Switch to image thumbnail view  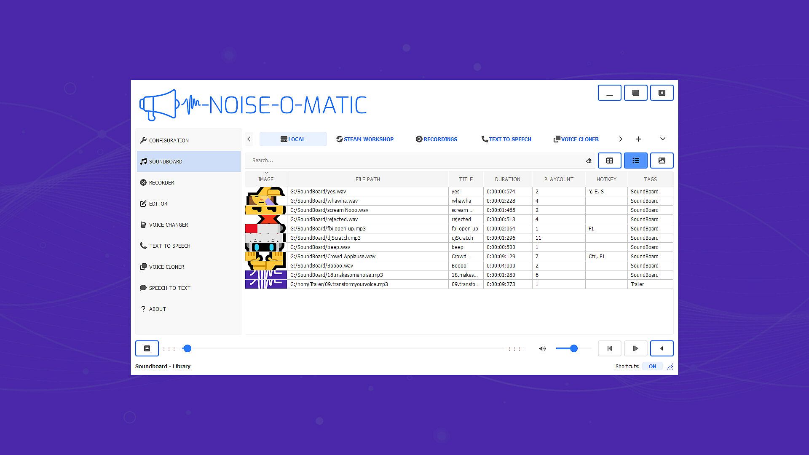[662, 161]
